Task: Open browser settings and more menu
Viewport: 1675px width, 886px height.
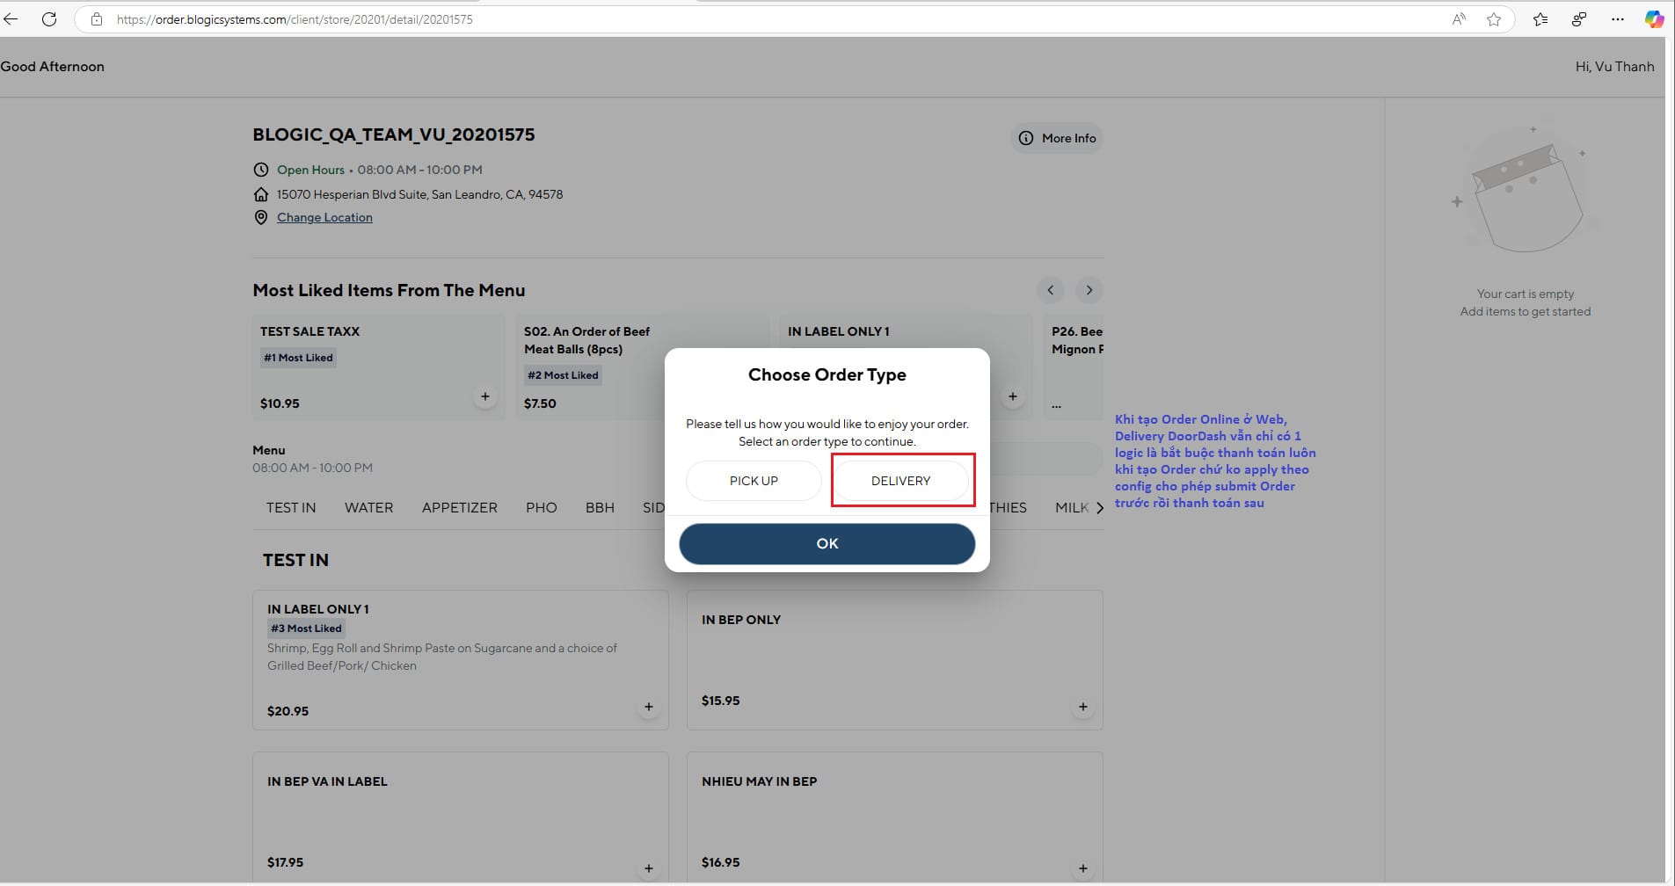Action: (1617, 19)
